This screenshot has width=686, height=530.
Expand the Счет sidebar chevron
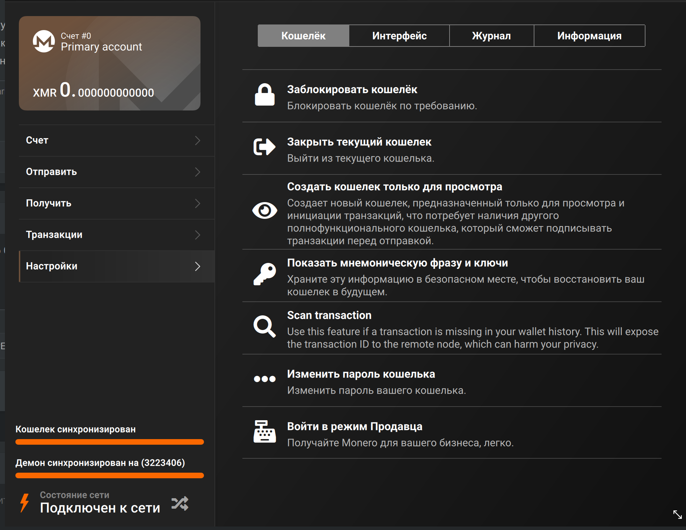click(x=197, y=141)
